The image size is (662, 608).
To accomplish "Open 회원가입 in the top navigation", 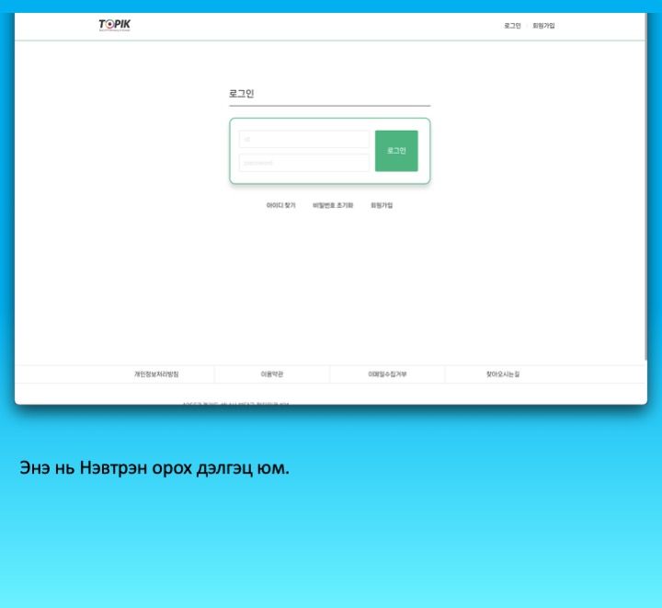I will (x=543, y=26).
